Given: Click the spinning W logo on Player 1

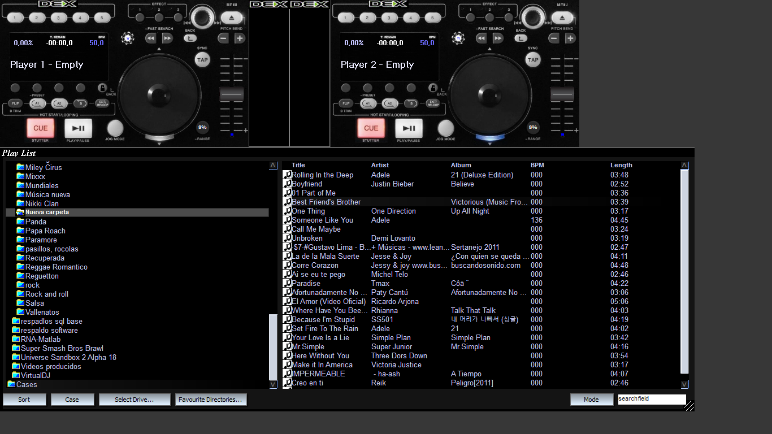Looking at the screenshot, I should click(x=127, y=38).
